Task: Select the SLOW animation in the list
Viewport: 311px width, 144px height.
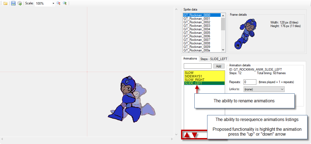Action: [189, 73]
